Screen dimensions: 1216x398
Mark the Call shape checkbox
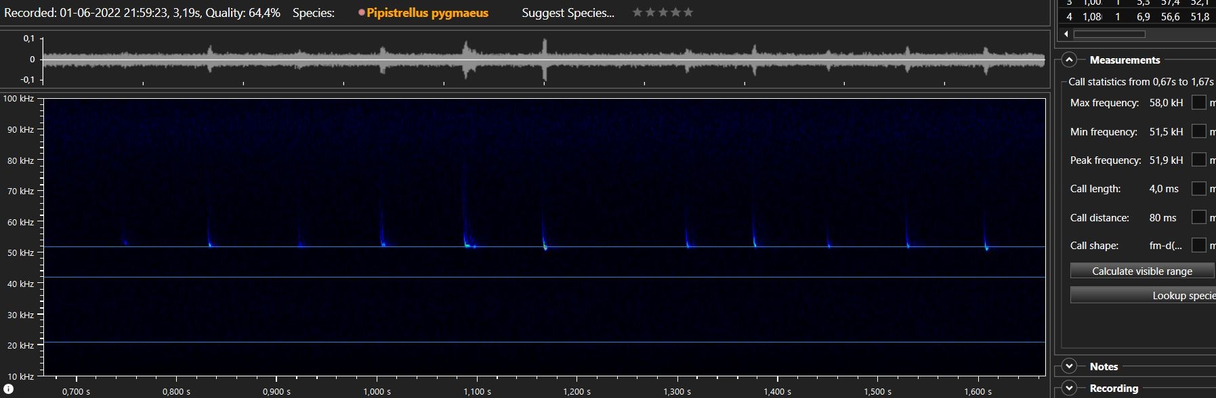1198,245
